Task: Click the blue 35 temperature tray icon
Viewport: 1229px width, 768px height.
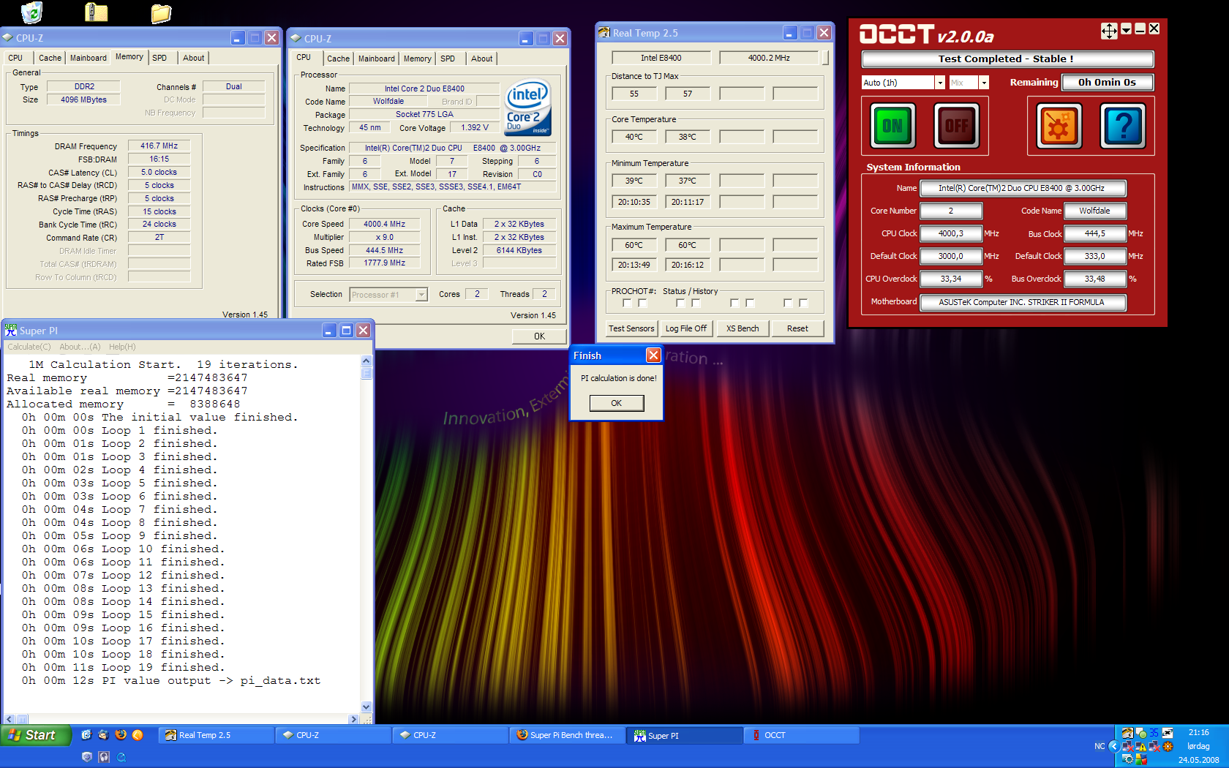Action: [x=1154, y=733]
